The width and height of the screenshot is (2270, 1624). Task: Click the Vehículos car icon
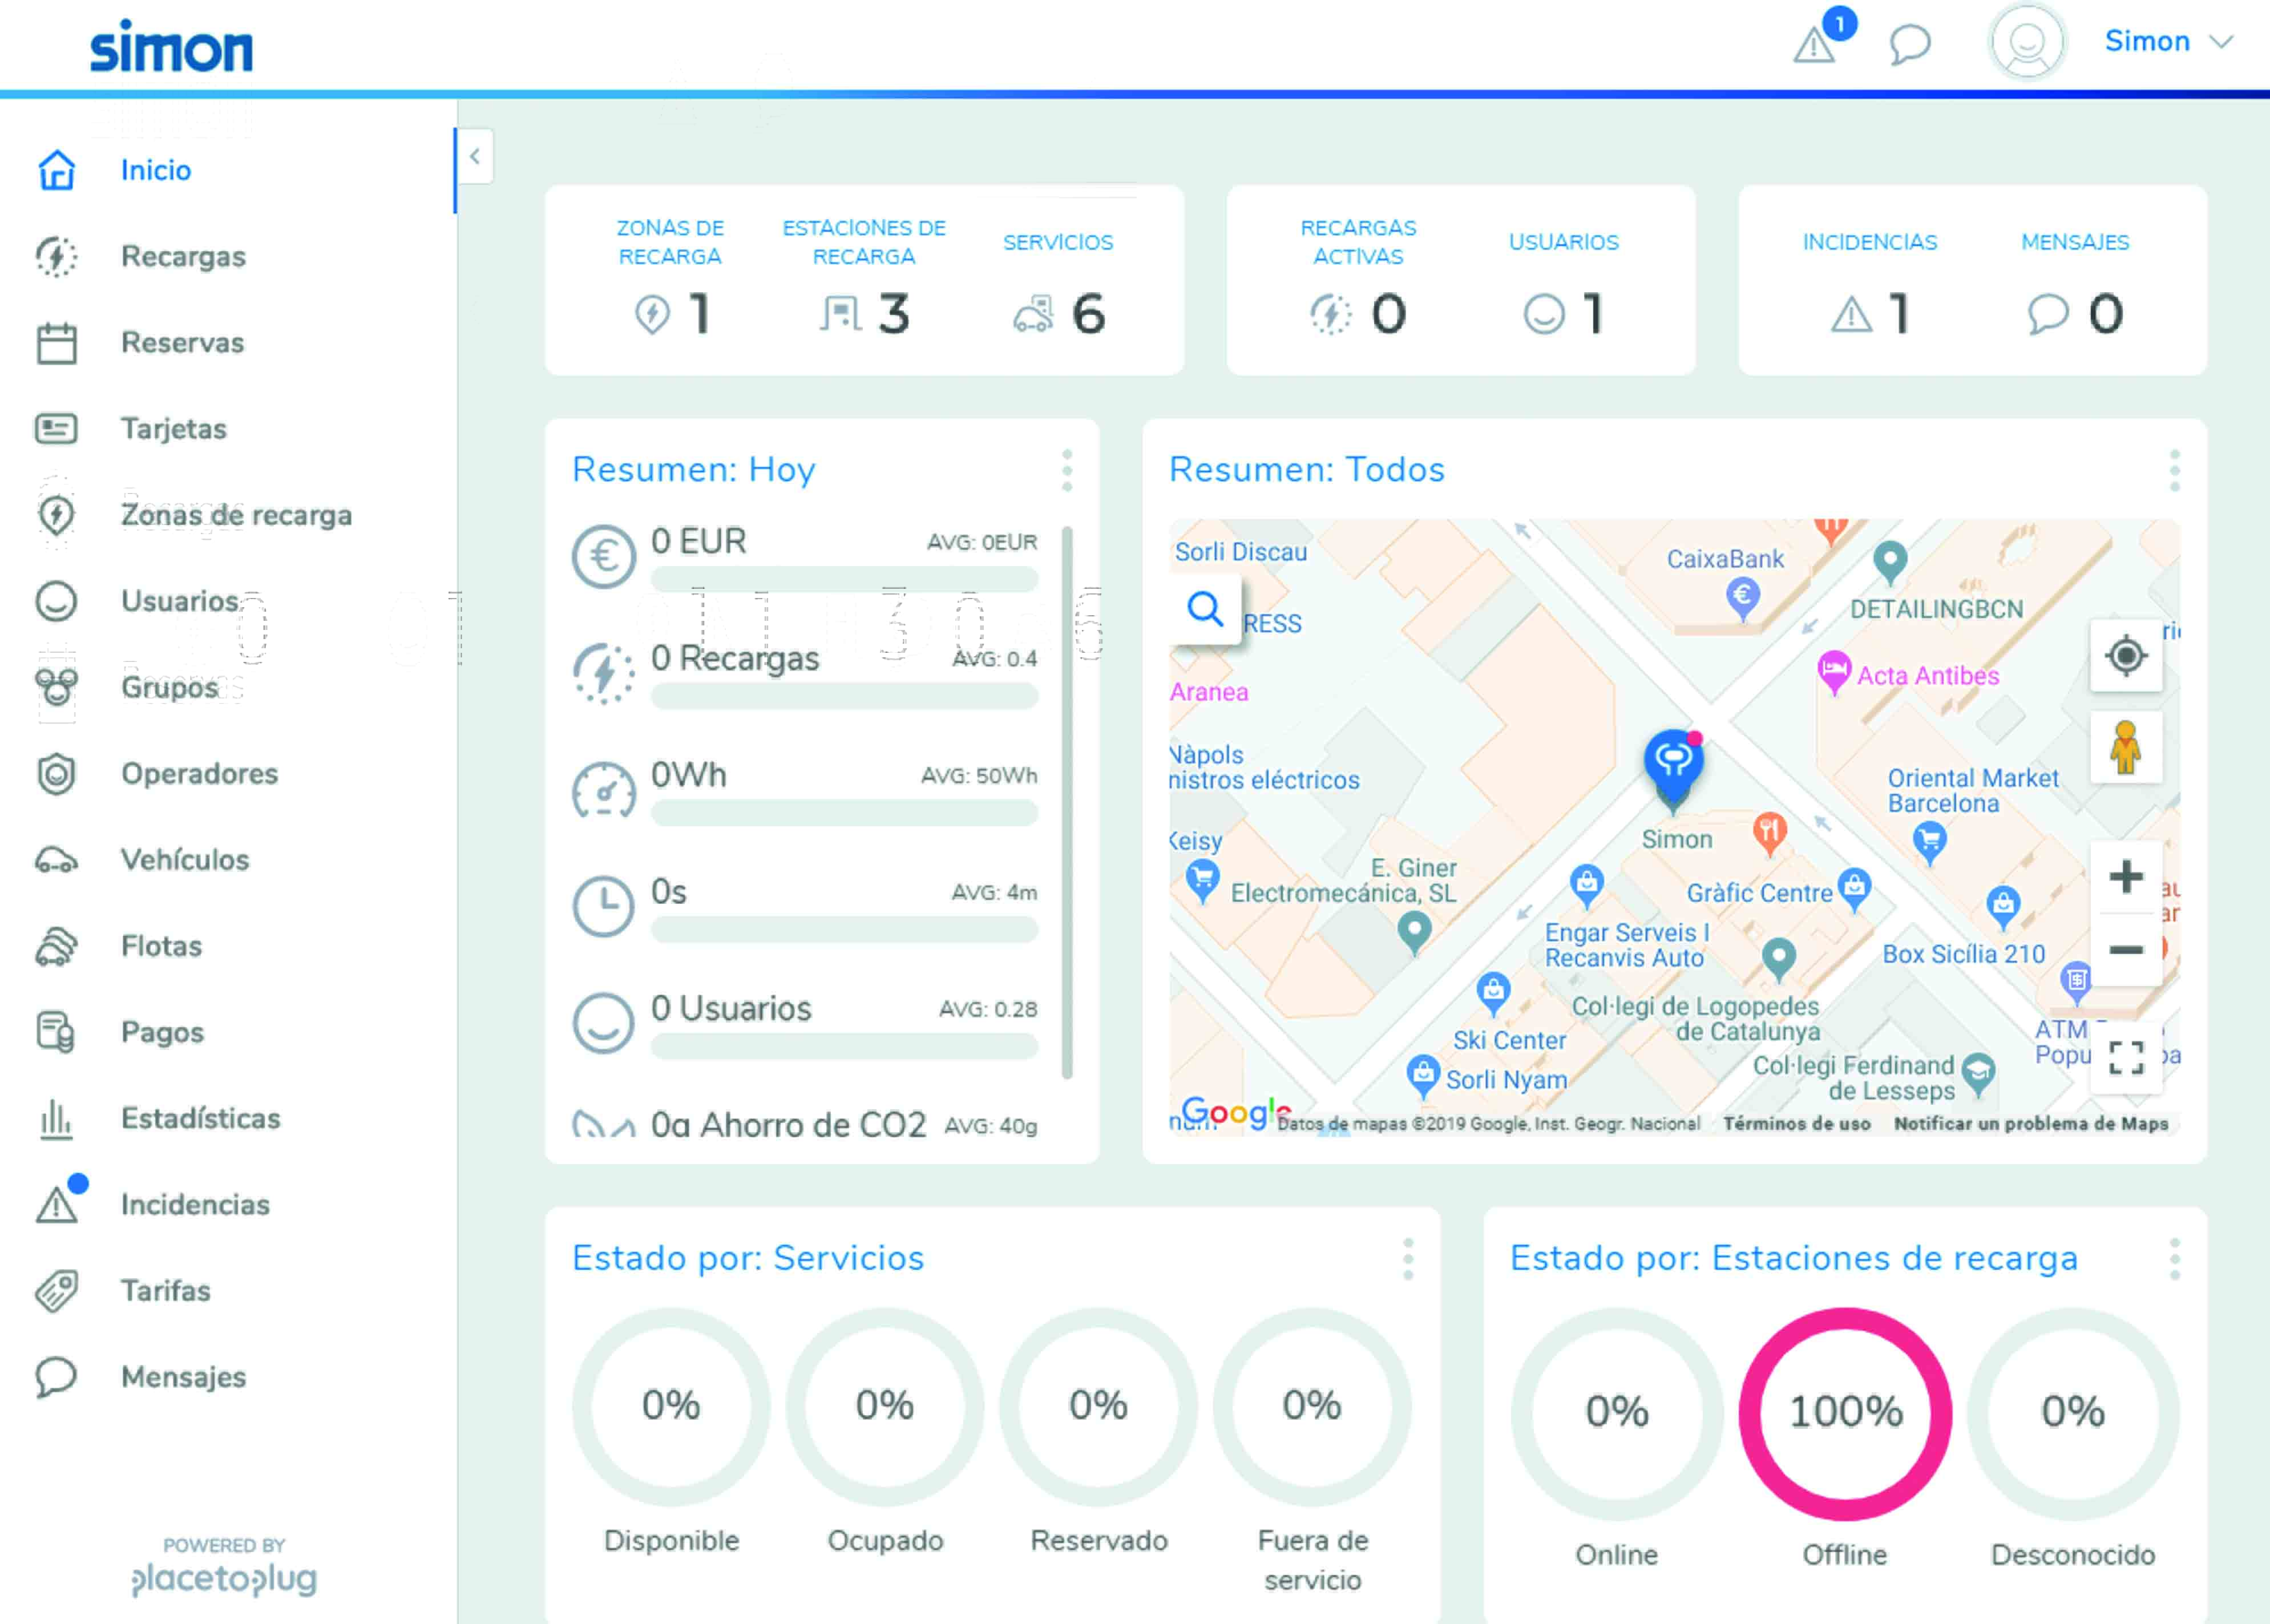pos(56,860)
